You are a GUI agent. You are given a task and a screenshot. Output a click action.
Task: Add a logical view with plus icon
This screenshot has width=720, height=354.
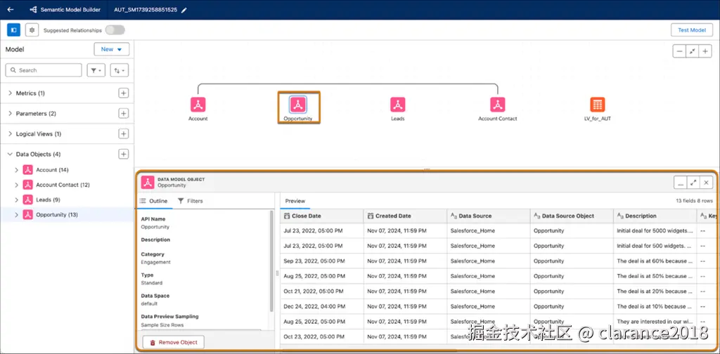point(124,134)
